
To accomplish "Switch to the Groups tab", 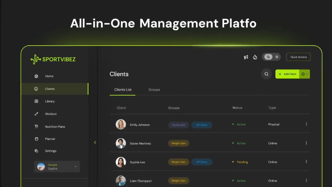I will tap(154, 89).
